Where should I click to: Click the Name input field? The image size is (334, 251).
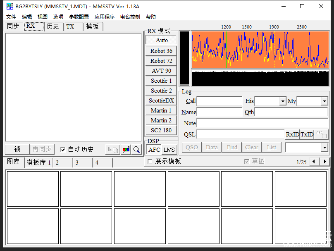tap(219, 112)
